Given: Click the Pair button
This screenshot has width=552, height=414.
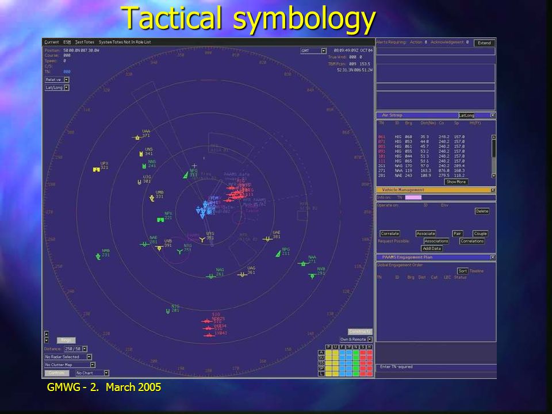Looking at the screenshot, I should (x=457, y=233).
